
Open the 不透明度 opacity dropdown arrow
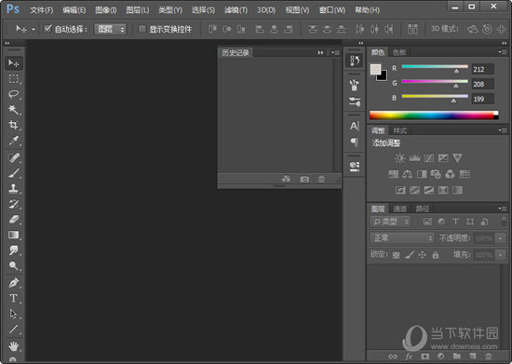(500, 238)
